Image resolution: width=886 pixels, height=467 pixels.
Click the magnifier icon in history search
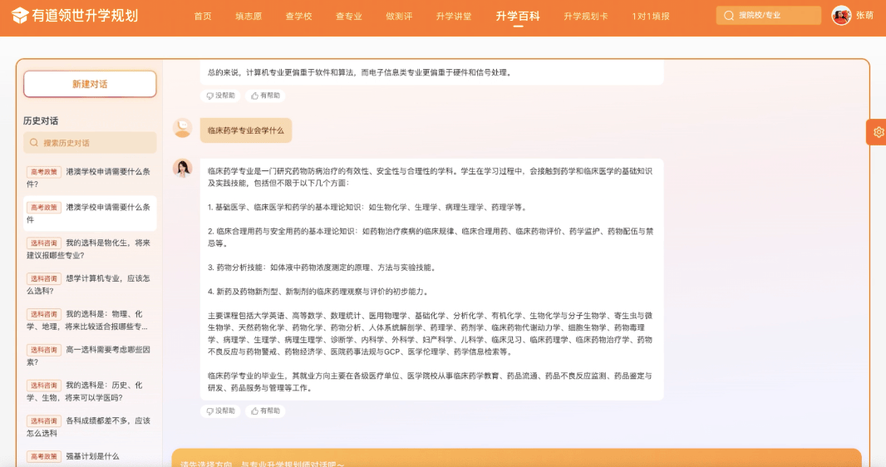tap(34, 143)
